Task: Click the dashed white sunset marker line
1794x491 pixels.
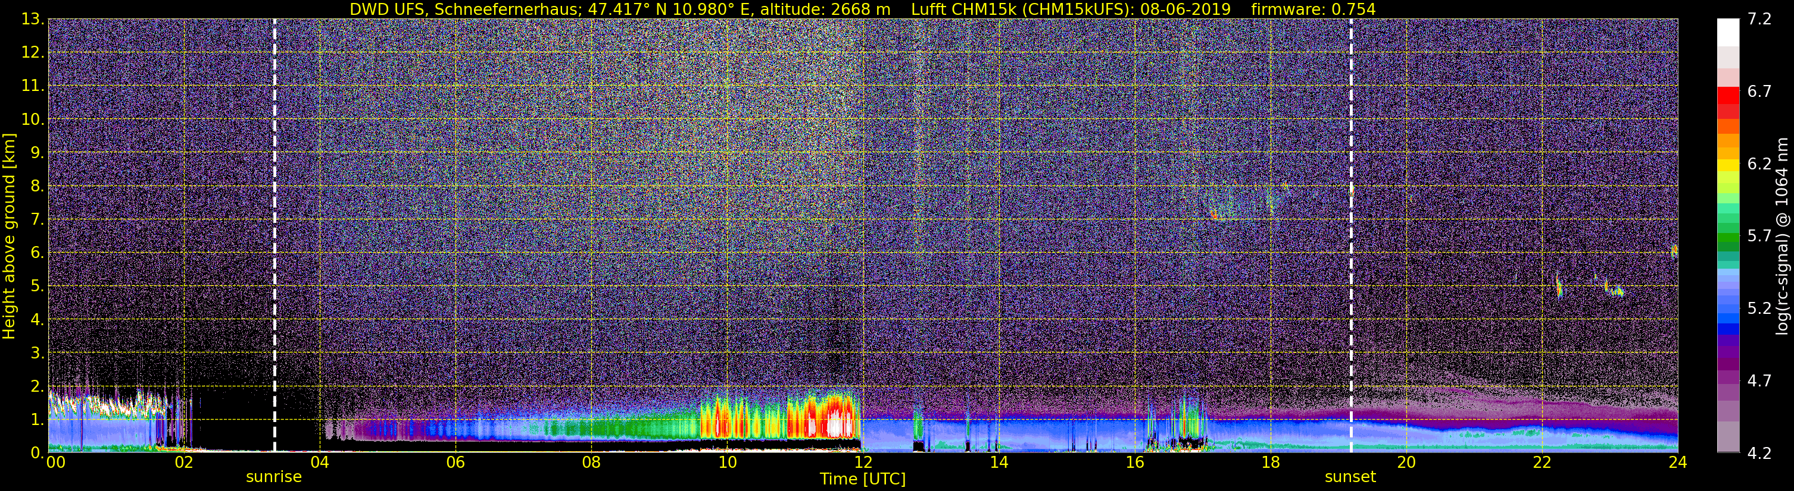Action: (1351, 236)
